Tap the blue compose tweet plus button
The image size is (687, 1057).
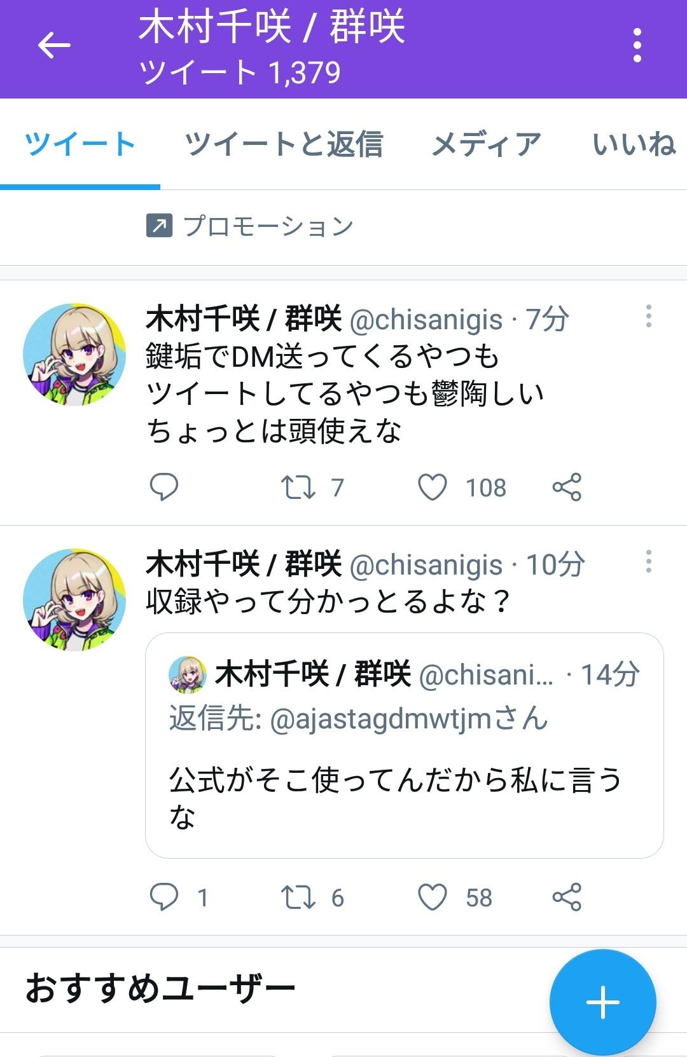click(x=602, y=1002)
